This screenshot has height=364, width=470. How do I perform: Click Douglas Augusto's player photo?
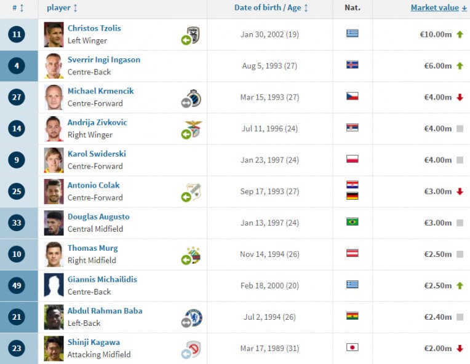54,223
